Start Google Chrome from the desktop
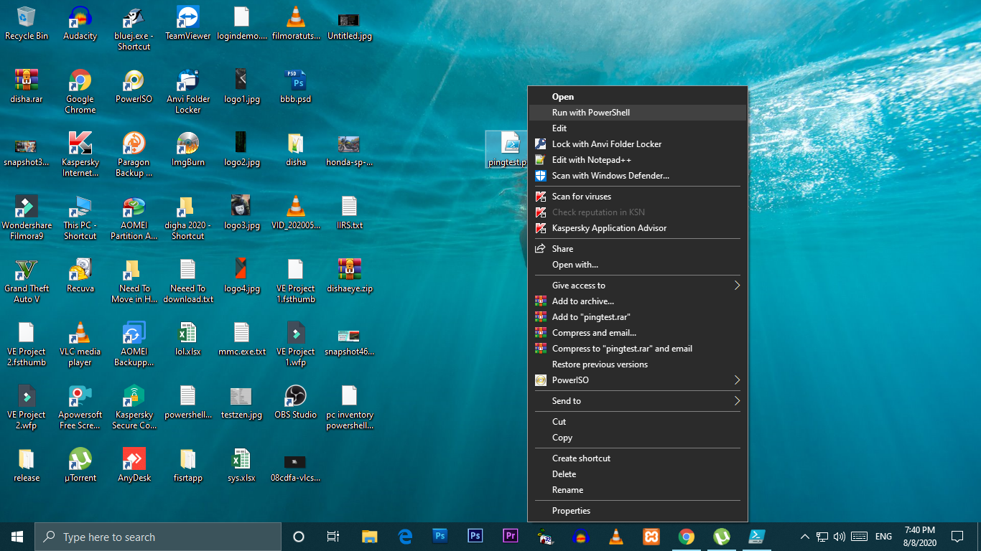 pyautogui.click(x=79, y=79)
